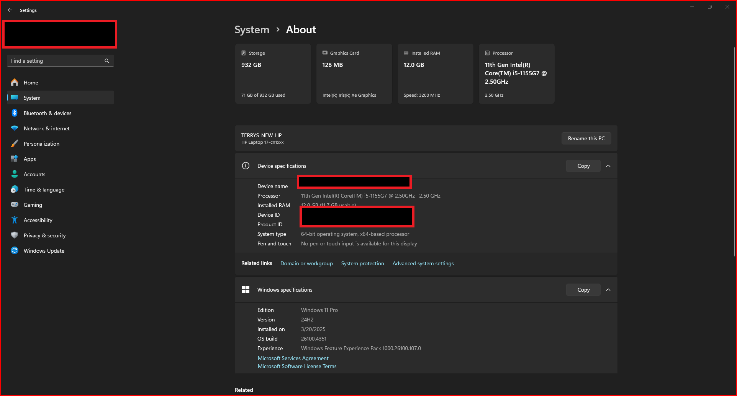This screenshot has height=396, width=737.
Task: Copy the Device specifications
Action: click(583, 166)
